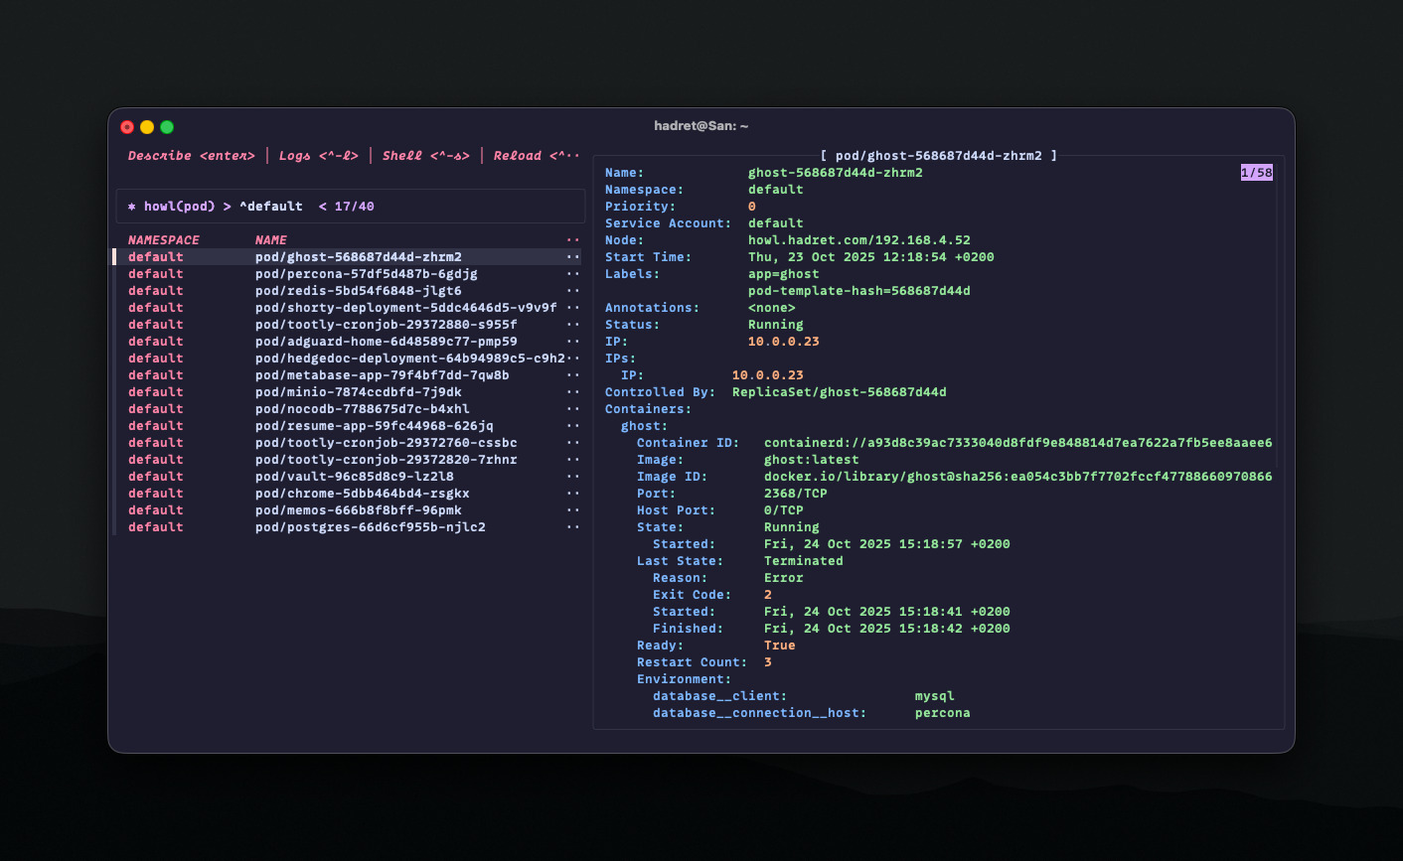Open the Logs action in header

coord(318,156)
